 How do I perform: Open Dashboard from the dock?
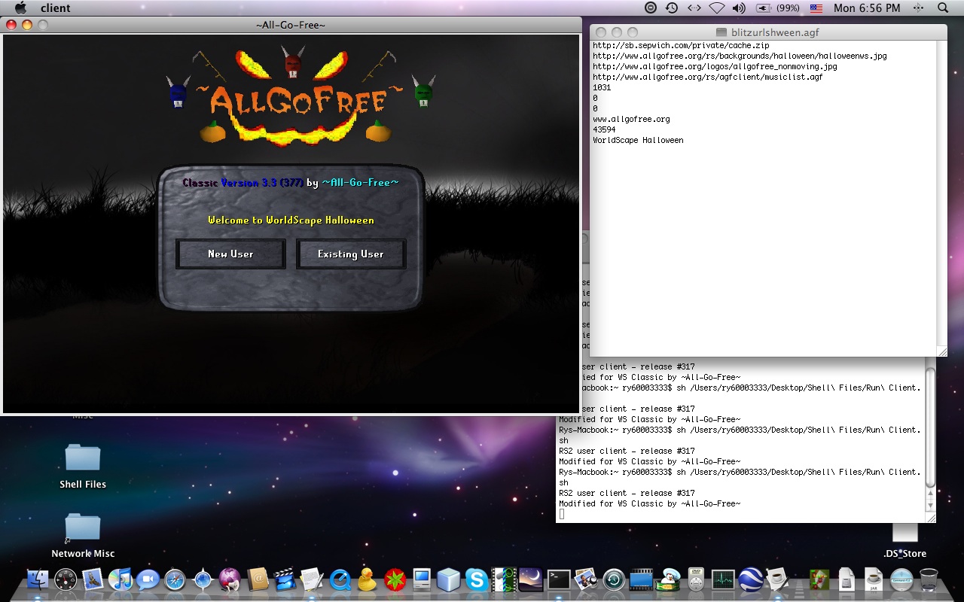click(66, 579)
